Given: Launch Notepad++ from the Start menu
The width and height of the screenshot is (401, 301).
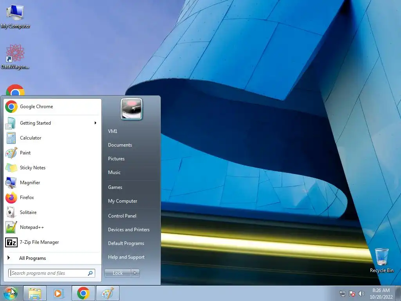Looking at the screenshot, I should 52,227.
